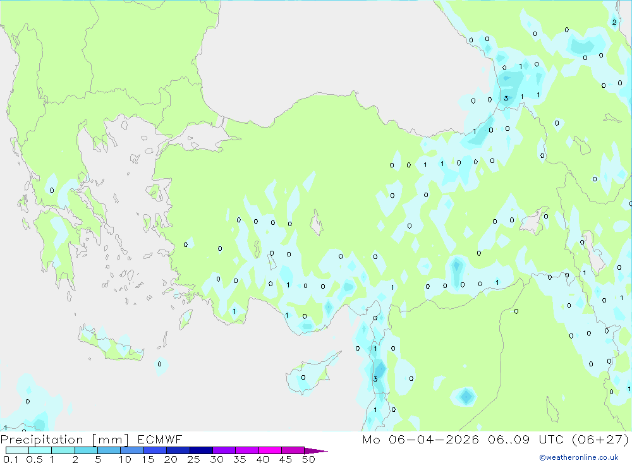Click the '2' precipitation value at top right
Viewport: 632px width, 463px height.
point(614,22)
